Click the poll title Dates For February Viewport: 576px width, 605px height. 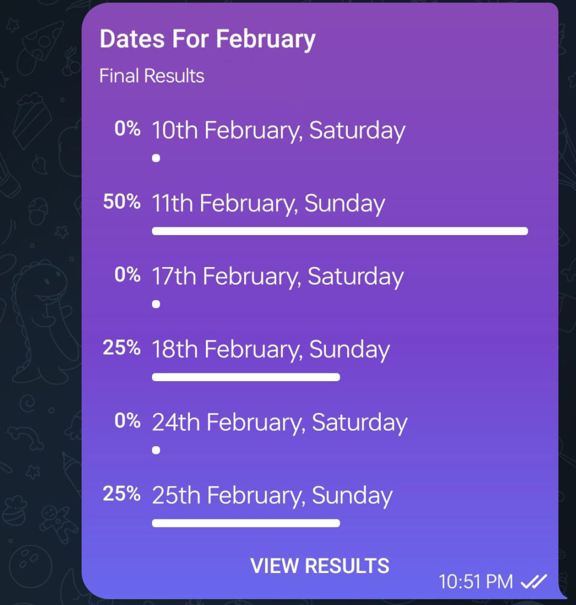point(208,40)
